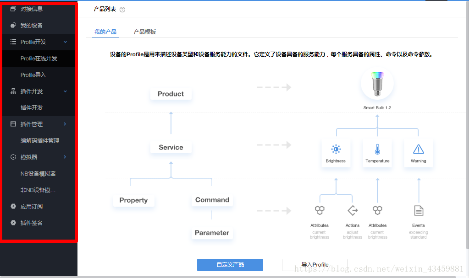Click the 自定义产品 button
The width and height of the screenshot is (469, 278).
[x=230, y=265]
